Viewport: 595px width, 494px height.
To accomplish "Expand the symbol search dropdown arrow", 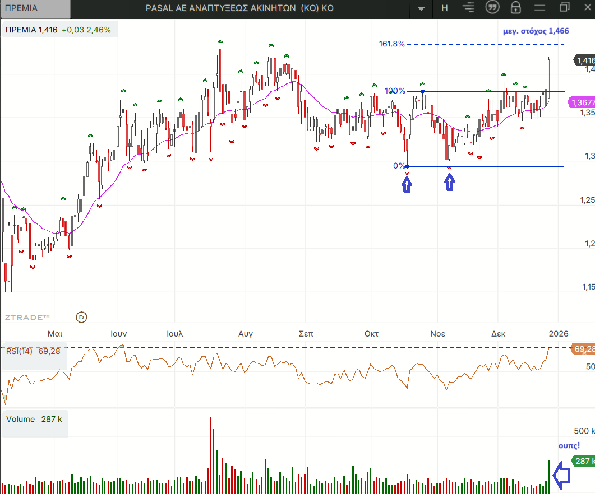I will 421,8.
